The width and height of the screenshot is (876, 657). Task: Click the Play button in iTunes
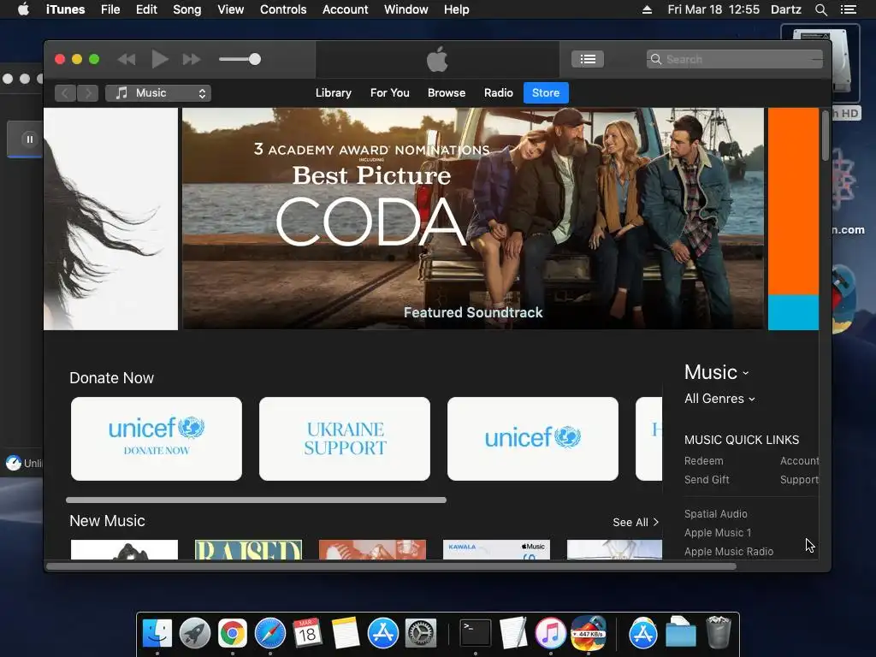(x=160, y=59)
